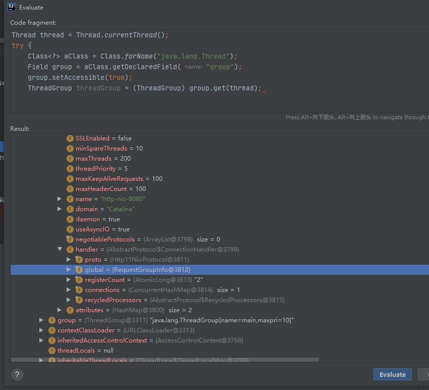
Task: Expand the attributes HashMap node
Action: 60,310
